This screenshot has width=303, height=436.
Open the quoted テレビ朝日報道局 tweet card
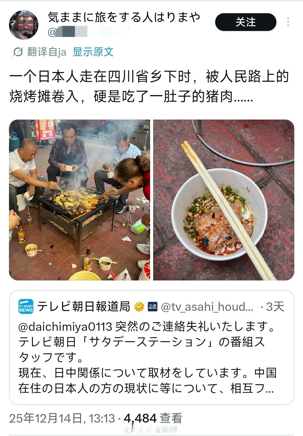(151, 347)
